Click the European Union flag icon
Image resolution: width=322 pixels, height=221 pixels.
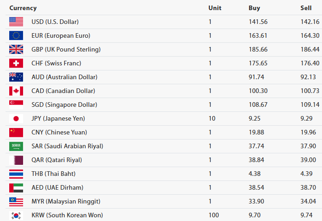pos(16,35)
